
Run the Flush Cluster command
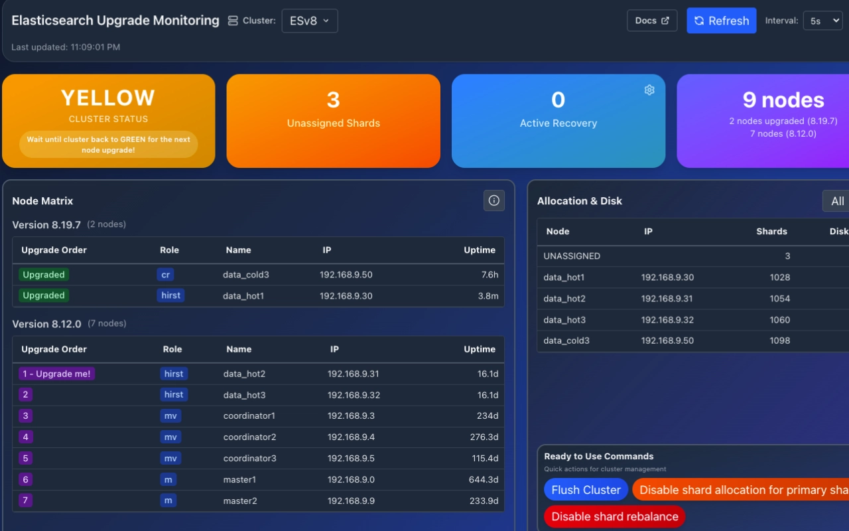(586, 490)
